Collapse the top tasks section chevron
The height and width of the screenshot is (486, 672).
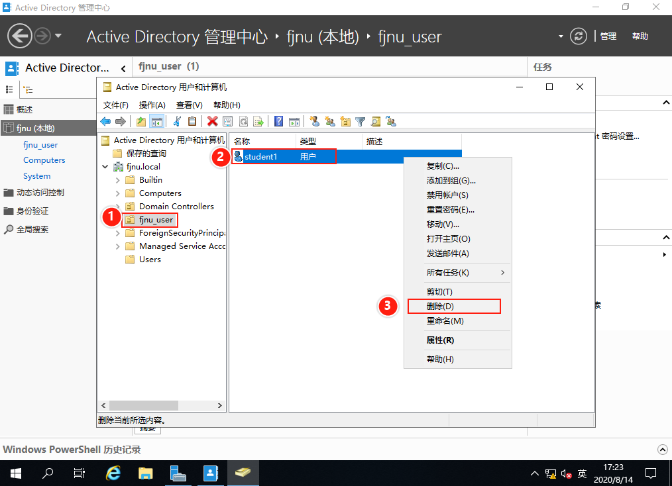(x=666, y=103)
